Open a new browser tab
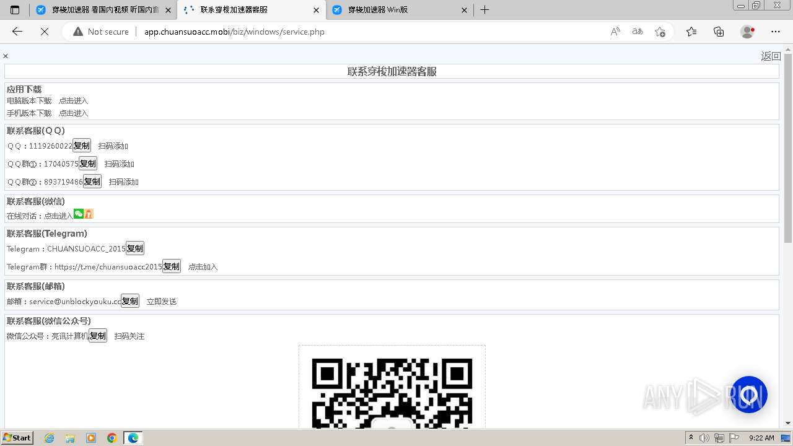 pos(485,10)
